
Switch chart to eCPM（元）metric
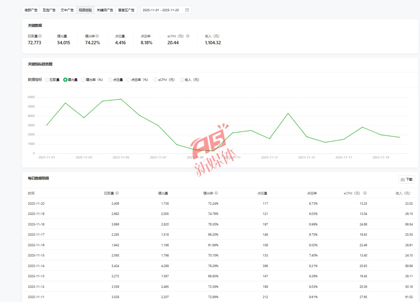point(155,80)
